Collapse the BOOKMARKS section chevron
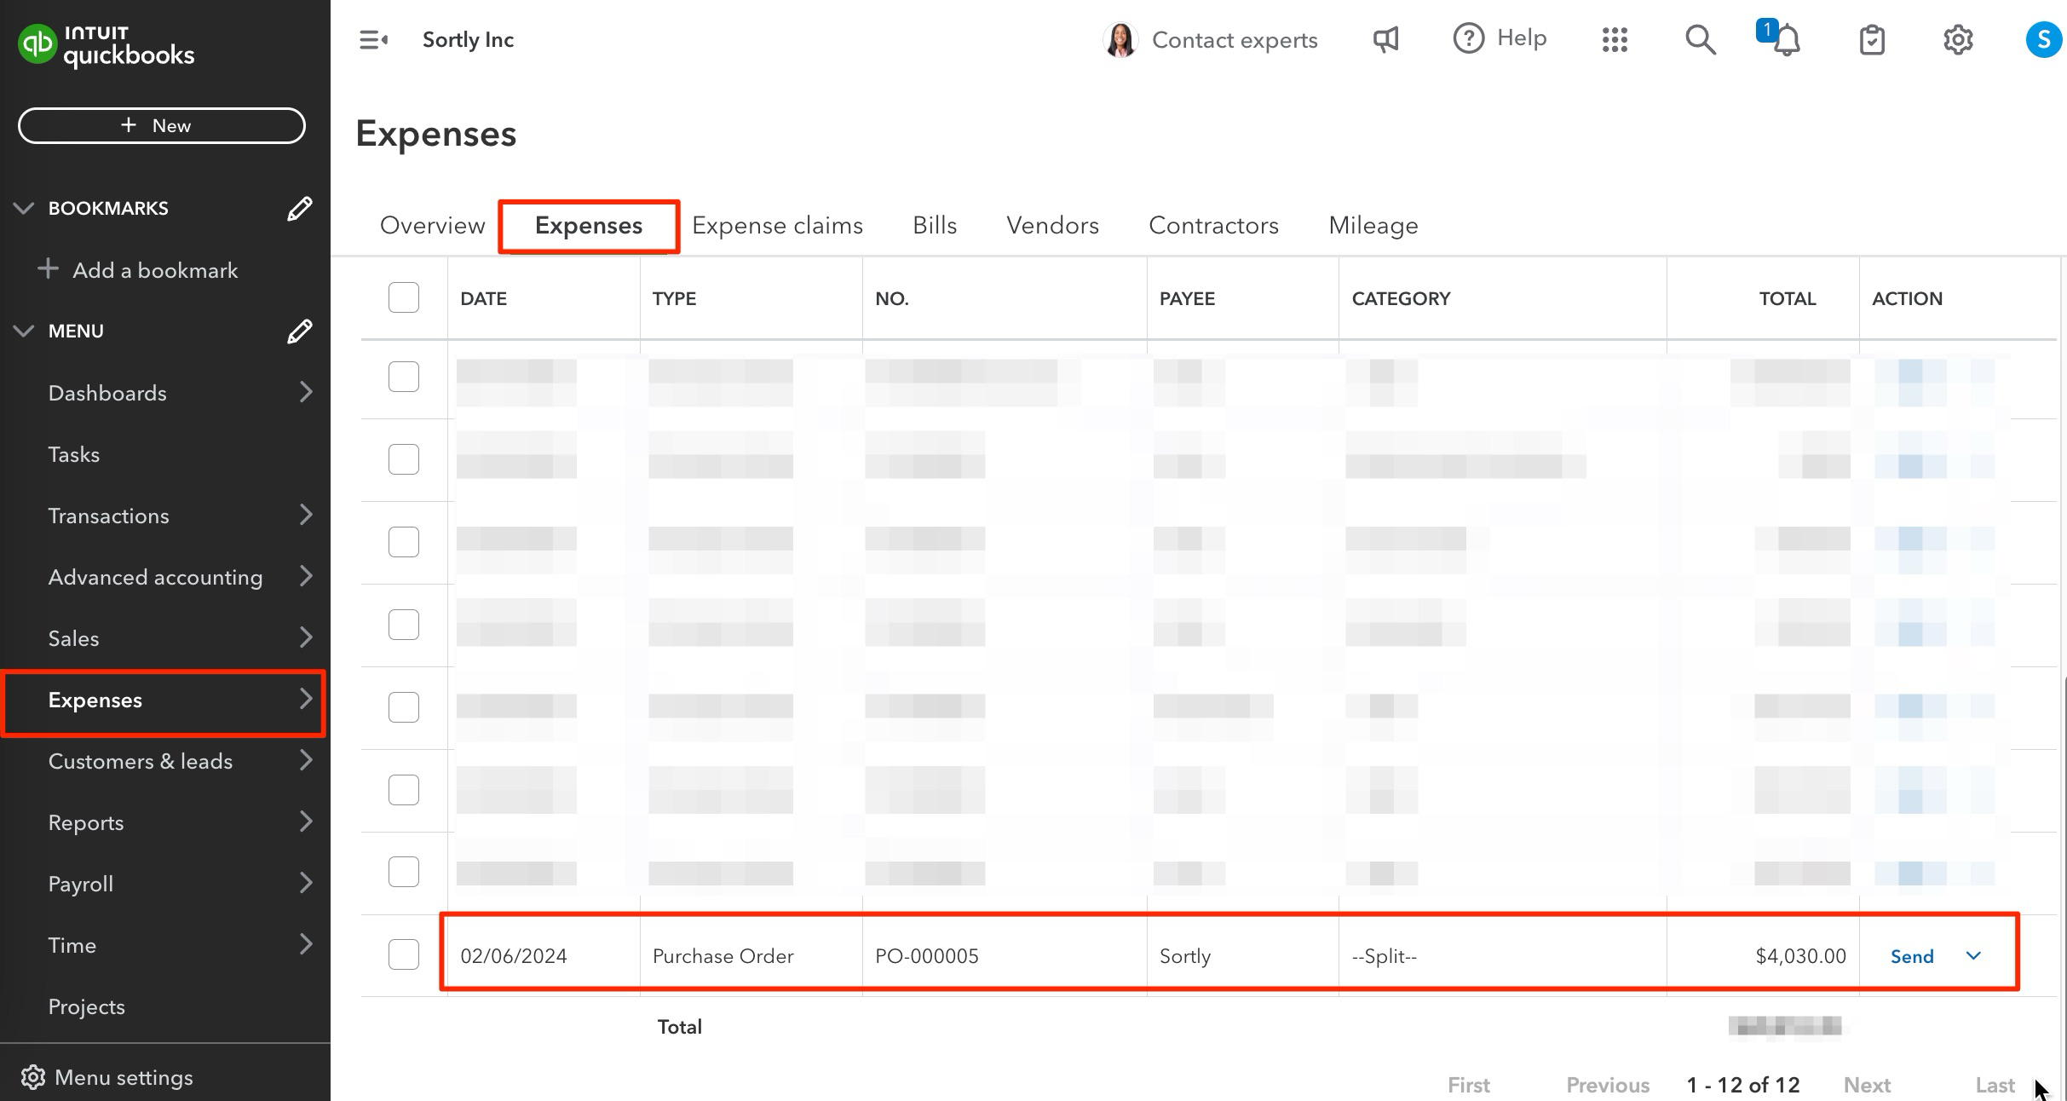The image size is (2067, 1101). coord(24,208)
